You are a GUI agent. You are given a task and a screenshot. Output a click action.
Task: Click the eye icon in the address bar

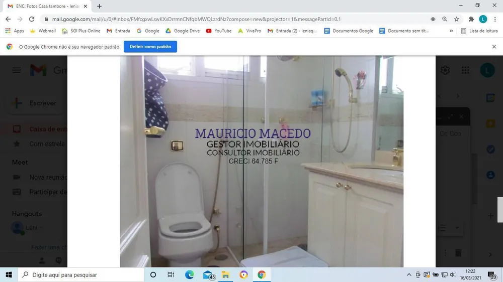tap(433, 19)
